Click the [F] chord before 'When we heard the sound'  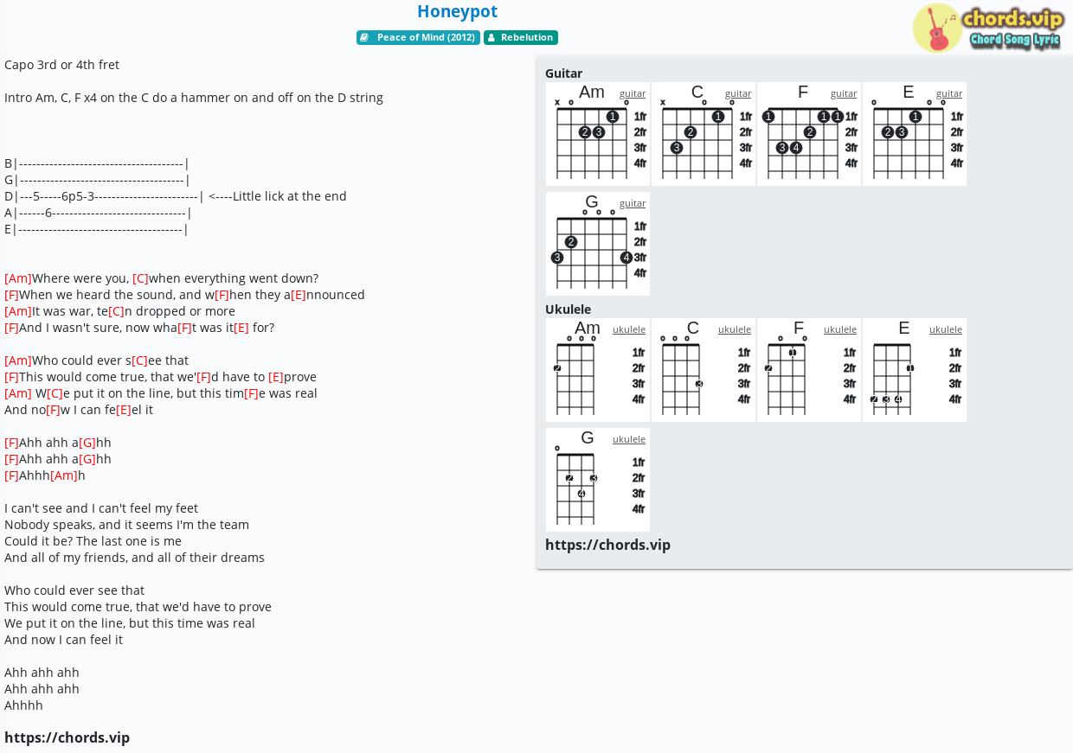tap(11, 295)
